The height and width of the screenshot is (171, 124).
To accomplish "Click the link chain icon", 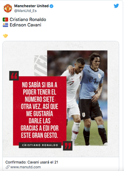I will (x=8, y=167).
